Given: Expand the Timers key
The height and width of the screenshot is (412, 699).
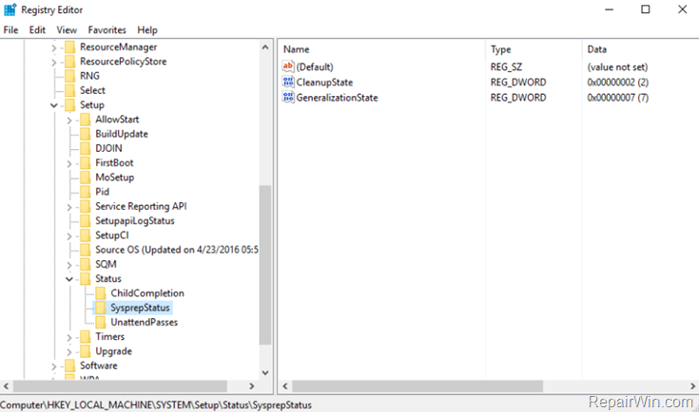Looking at the screenshot, I should [x=69, y=338].
